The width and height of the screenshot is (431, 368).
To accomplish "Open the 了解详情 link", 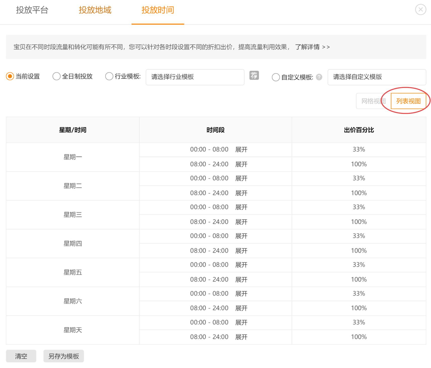I will [x=307, y=47].
